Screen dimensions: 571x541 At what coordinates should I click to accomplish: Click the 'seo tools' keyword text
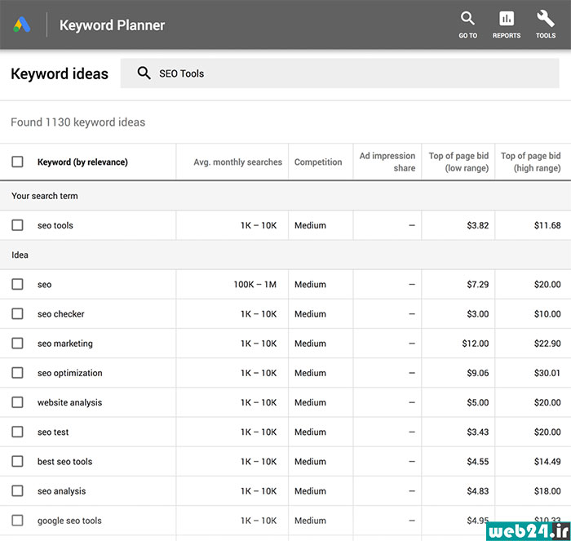(x=55, y=225)
